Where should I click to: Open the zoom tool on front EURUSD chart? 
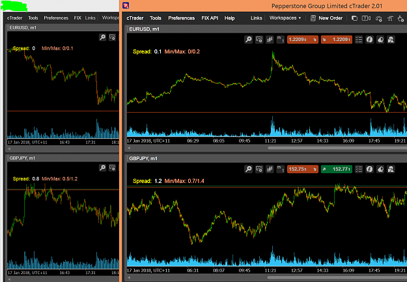pyautogui.click(x=248, y=40)
